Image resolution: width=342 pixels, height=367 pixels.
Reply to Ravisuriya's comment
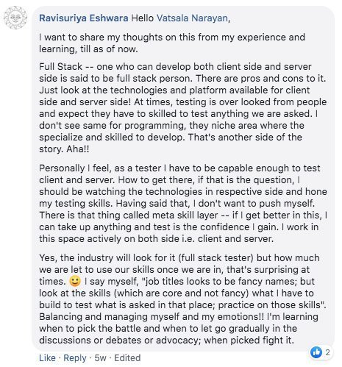75,358
